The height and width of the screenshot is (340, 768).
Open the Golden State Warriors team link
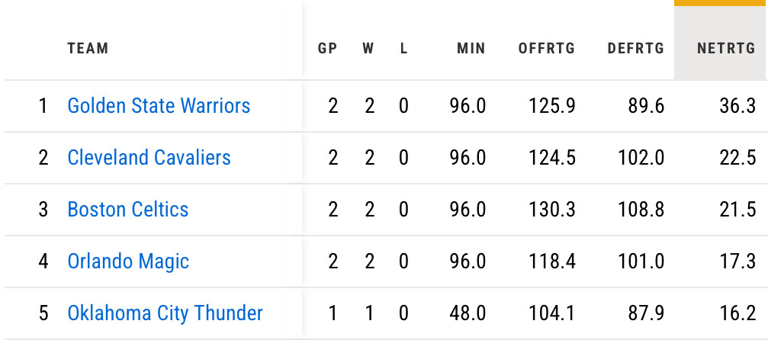pyautogui.click(x=159, y=105)
